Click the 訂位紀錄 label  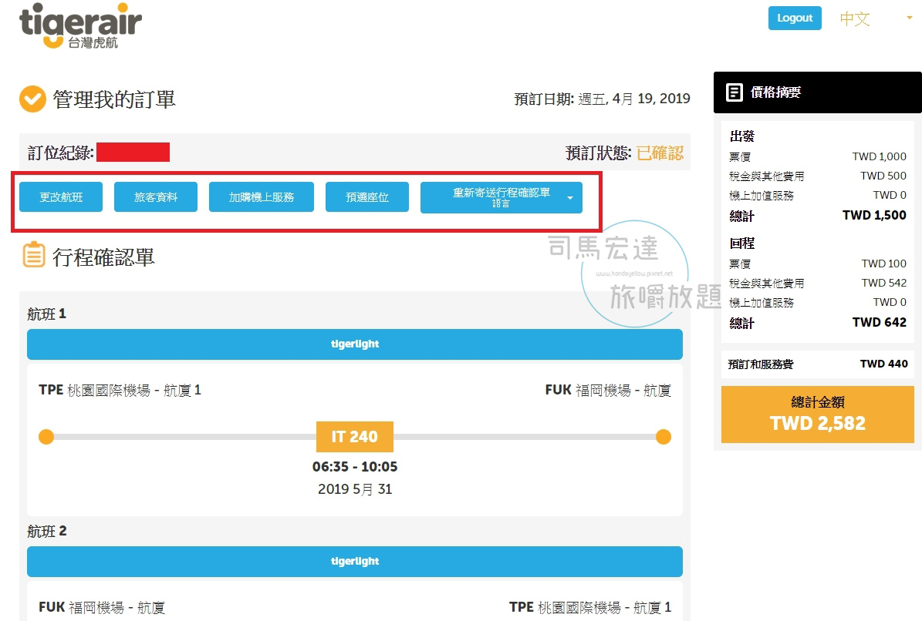click(x=60, y=153)
